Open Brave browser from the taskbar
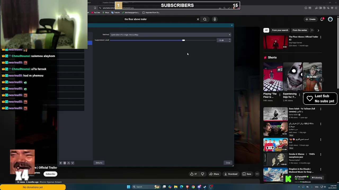This screenshot has height=190, width=339. (x=187, y=187)
